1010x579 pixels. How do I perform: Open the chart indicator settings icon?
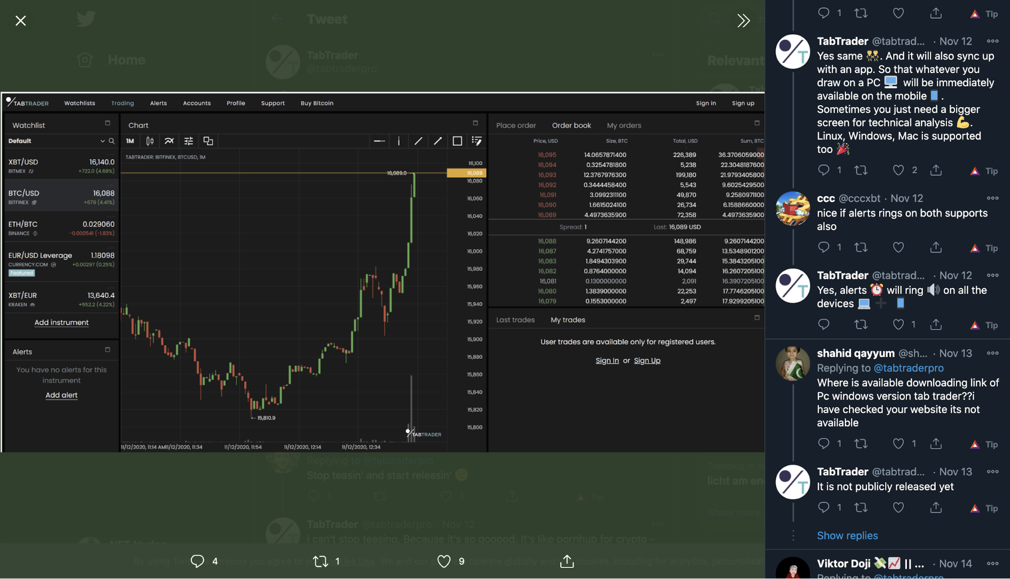pyautogui.click(x=188, y=141)
